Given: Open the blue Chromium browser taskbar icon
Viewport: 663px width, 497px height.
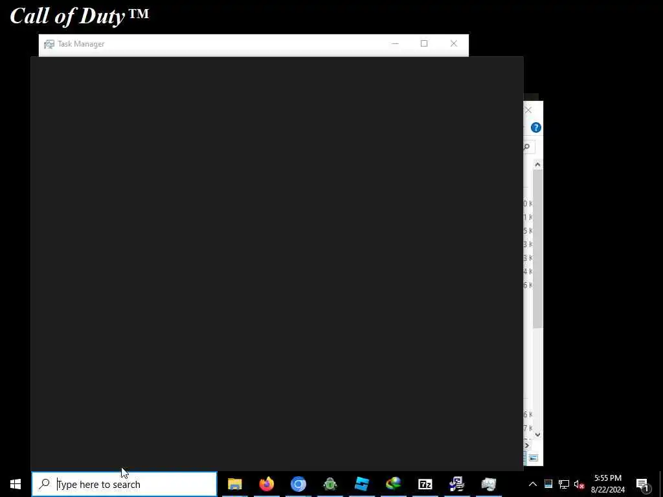Looking at the screenshot, I should tap(298, 484).
